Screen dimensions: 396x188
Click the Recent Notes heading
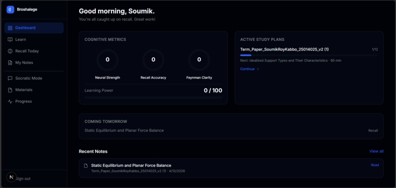pos(93,151)
